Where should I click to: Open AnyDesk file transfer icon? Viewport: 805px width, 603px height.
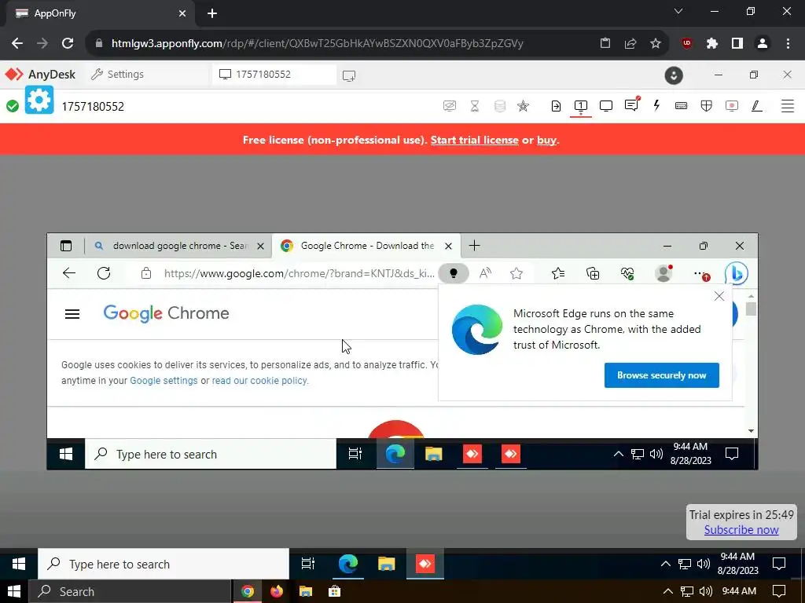click(x=556, y=106)
